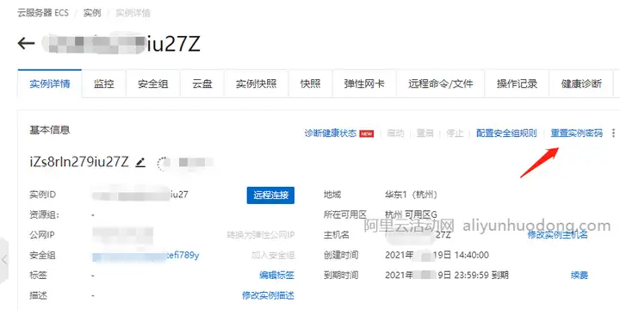Click the 基本信息 section heading
This screenshot has height=310, width=620.
click(50, 130)
